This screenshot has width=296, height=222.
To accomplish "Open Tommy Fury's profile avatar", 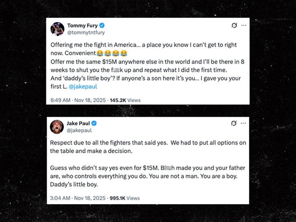I will tap(57, 29).
